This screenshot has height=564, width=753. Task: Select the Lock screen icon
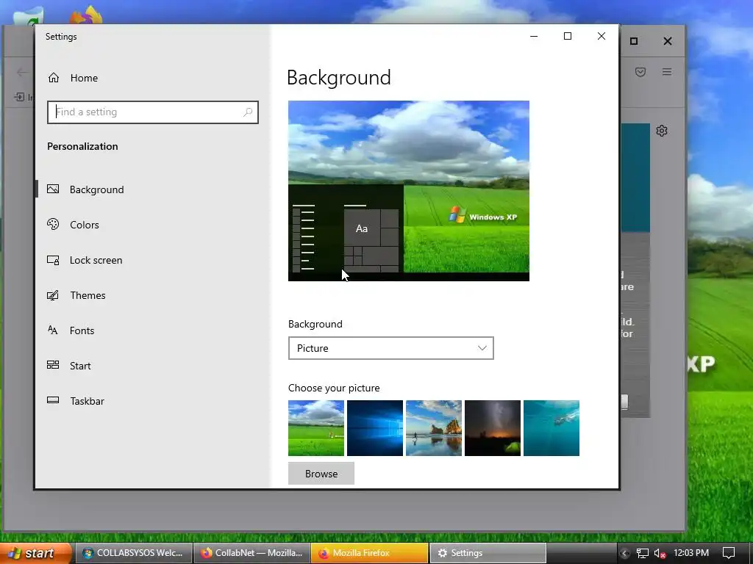click(x=53, y=260)
